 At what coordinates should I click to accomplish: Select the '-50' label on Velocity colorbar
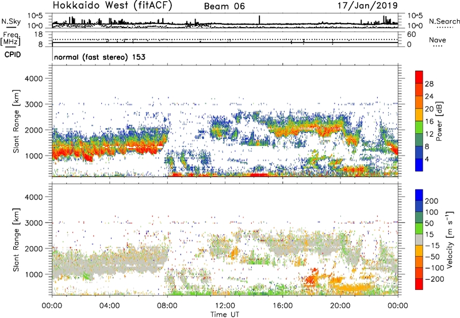point(432,257)
